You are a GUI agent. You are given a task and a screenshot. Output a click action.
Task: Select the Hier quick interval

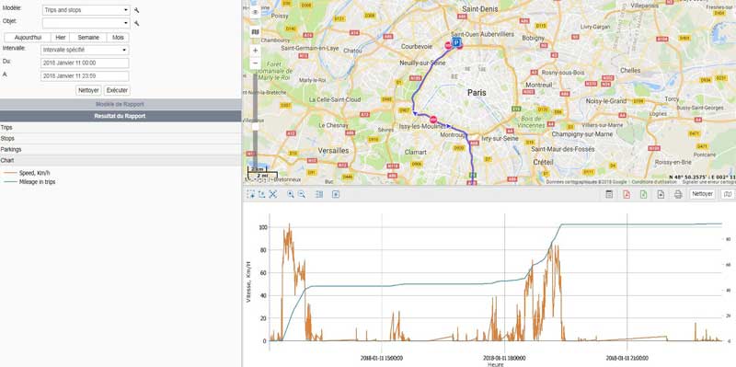coord(60,38)
